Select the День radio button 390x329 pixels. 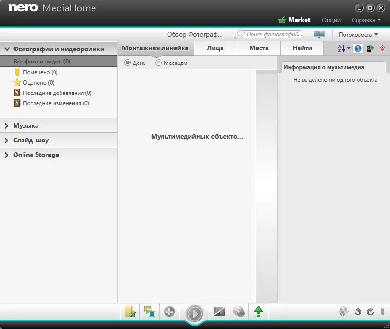coord(128,63)
